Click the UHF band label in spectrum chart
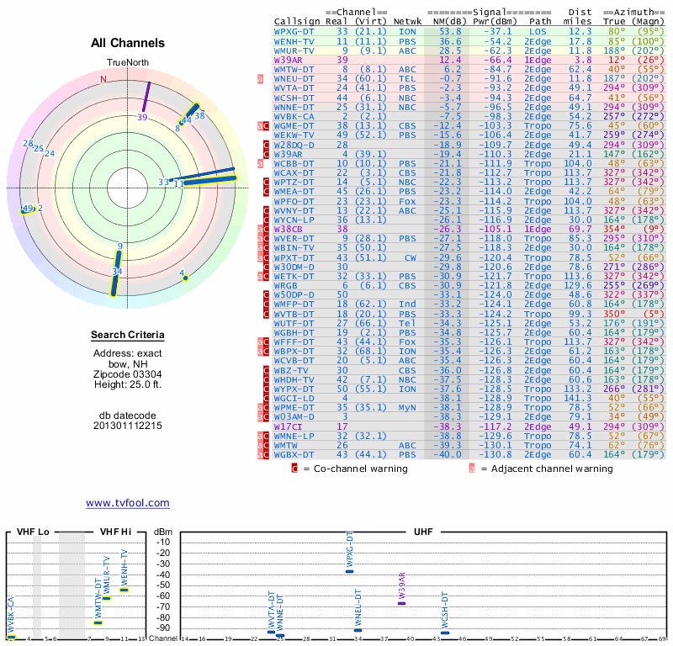Viewport: 673px width, 646px height. (x=423, y=532)
